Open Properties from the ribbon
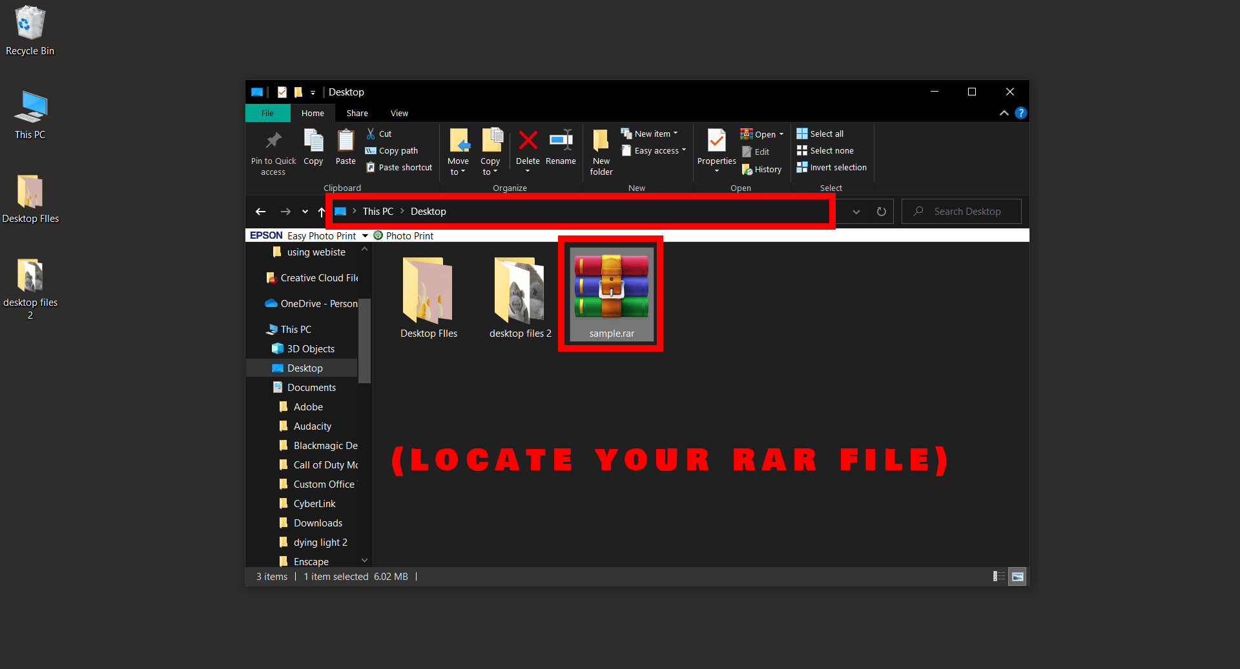The image size is (1240, 669). coord(716,148)
